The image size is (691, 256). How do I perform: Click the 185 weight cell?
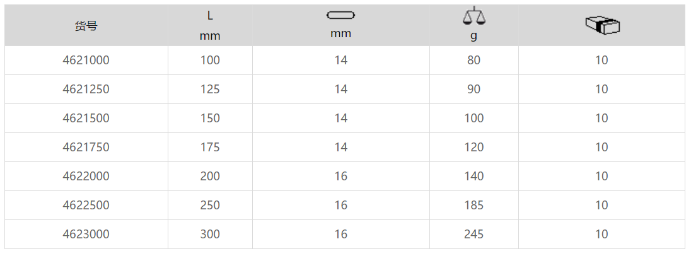pyautogui.click(x=473, y=206)
